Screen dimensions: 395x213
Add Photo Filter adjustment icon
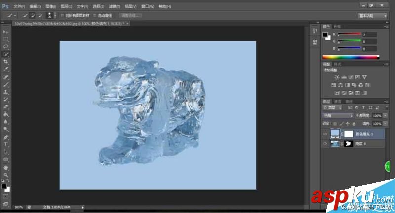pos(354,85)
